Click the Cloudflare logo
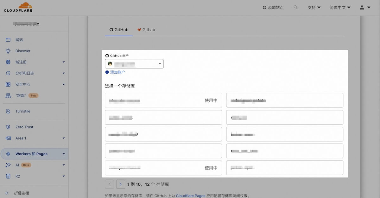380x198 pixels. [x=18, y=7]
